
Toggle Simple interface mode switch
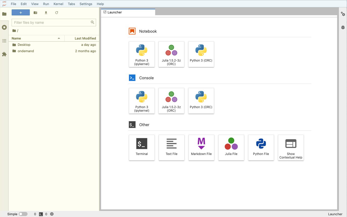point(23,214)
